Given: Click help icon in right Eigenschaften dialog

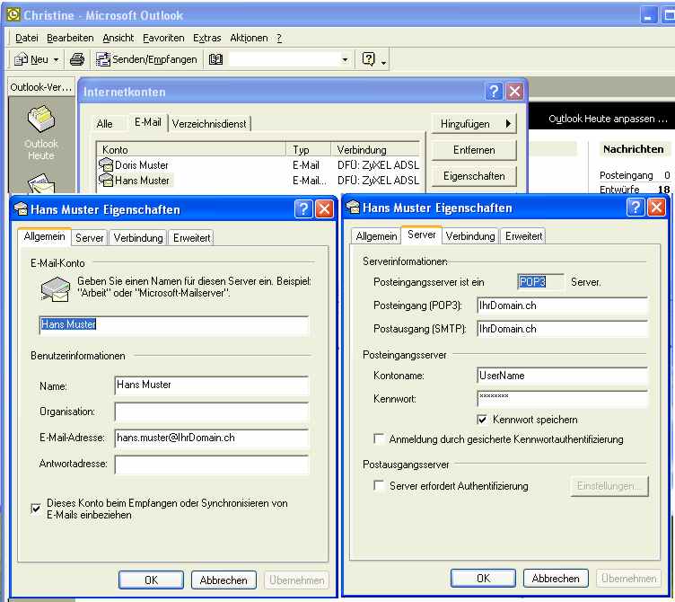Looking at the screenshot, I should [636, 208].
